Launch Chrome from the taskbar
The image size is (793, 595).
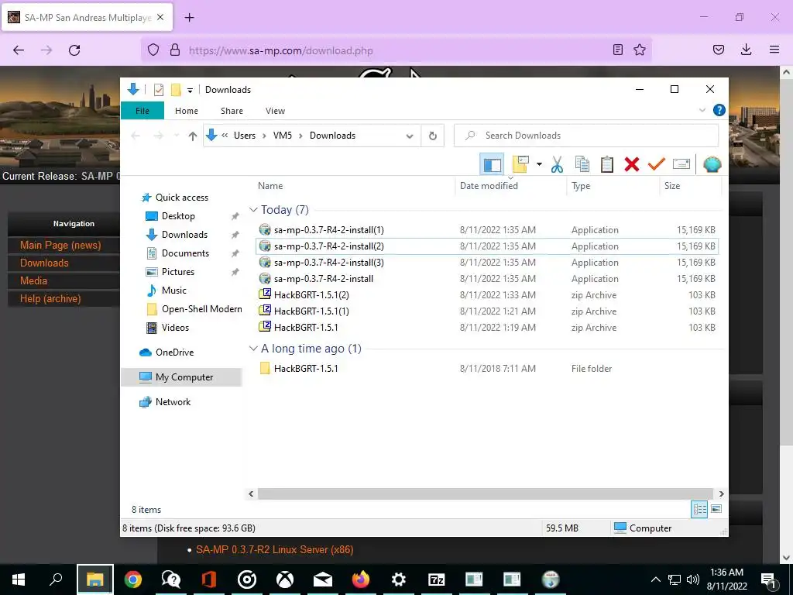pyautogui.click(x=133, y=580)
